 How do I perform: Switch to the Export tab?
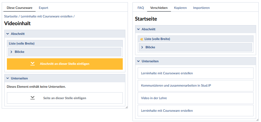44,8
